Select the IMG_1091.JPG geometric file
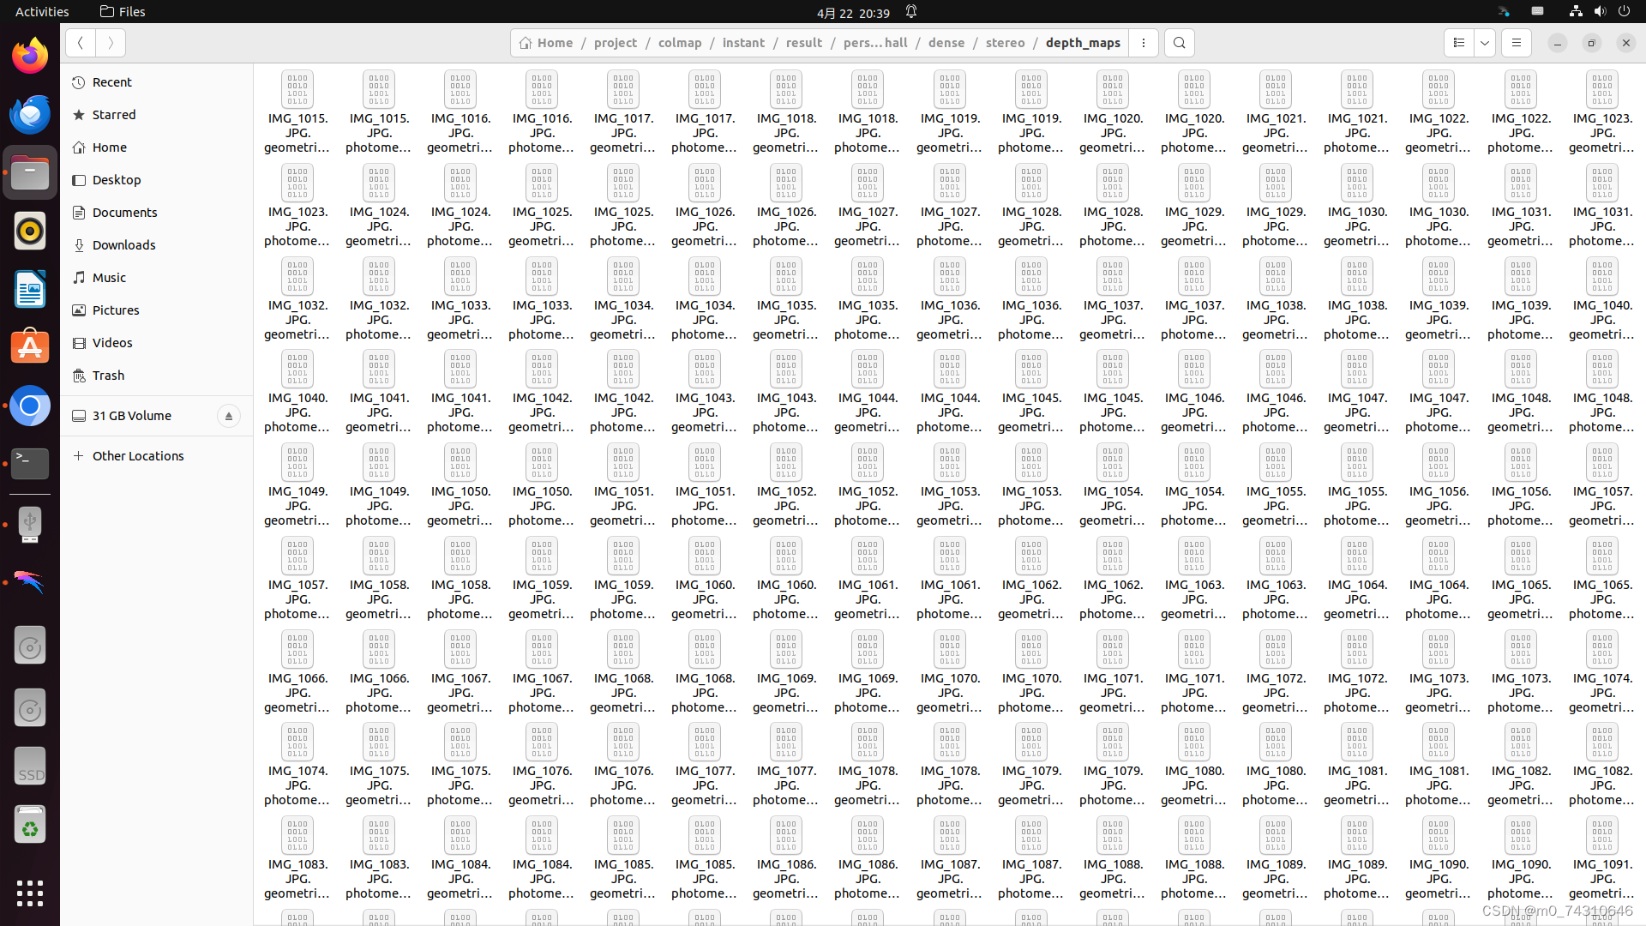The image size is (1646, 926). 1602,858
